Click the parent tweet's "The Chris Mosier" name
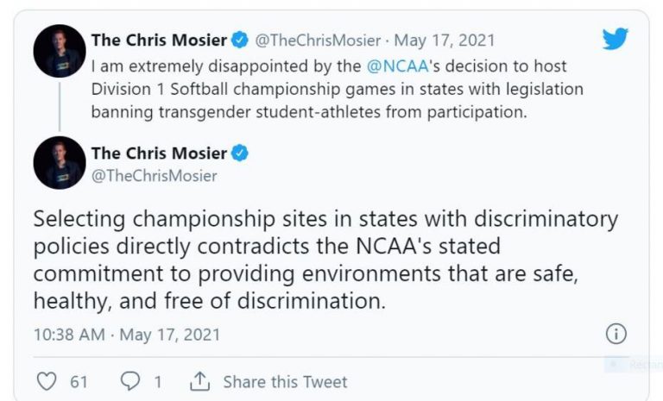The image size is (663, 401). pyautogui.click(x=158, y=39)
